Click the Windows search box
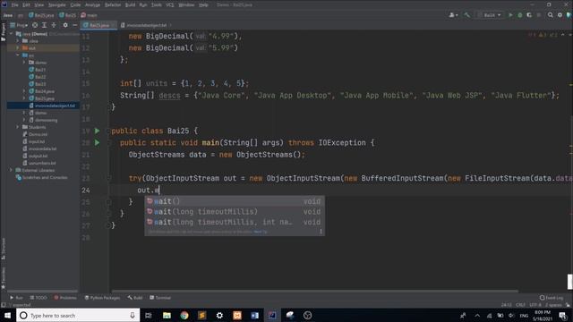 [78, 315]
